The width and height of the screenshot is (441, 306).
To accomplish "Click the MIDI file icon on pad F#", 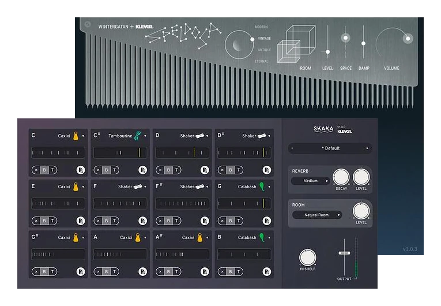I will (205, 221).
